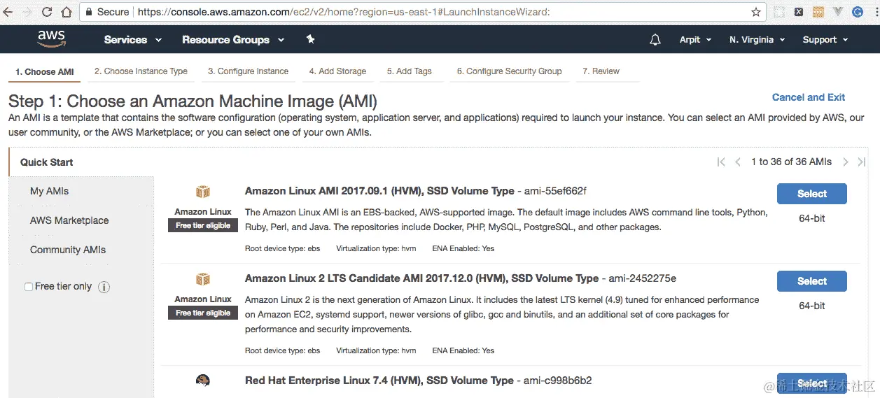Bookmark this page with the star icon

pos(756,12)
